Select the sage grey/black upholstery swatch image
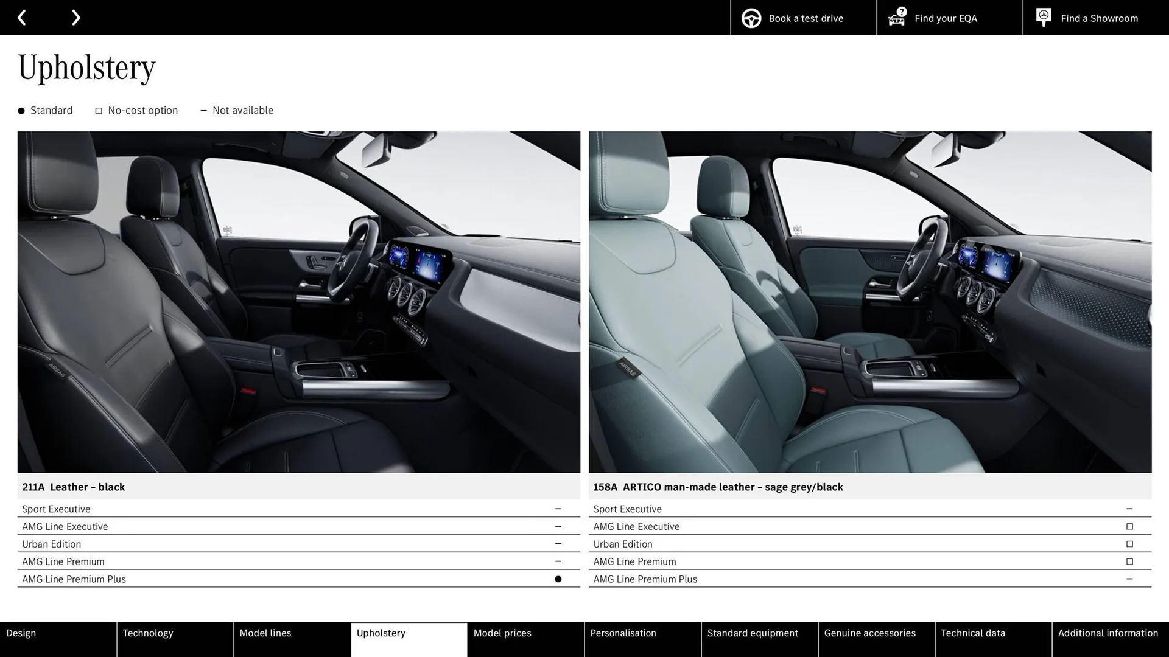 870,302
